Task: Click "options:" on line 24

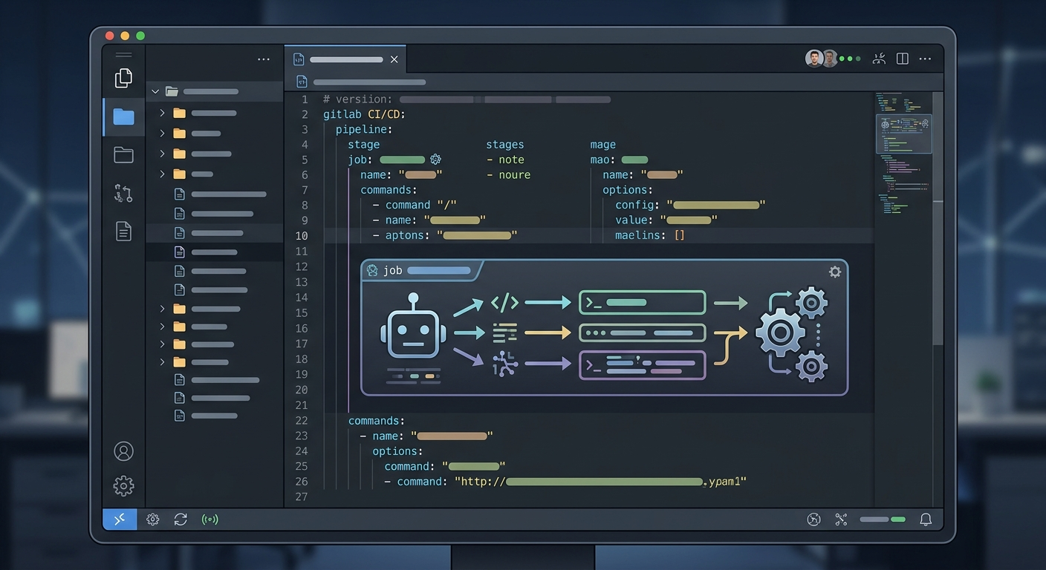Action: (x=397, y=451)
